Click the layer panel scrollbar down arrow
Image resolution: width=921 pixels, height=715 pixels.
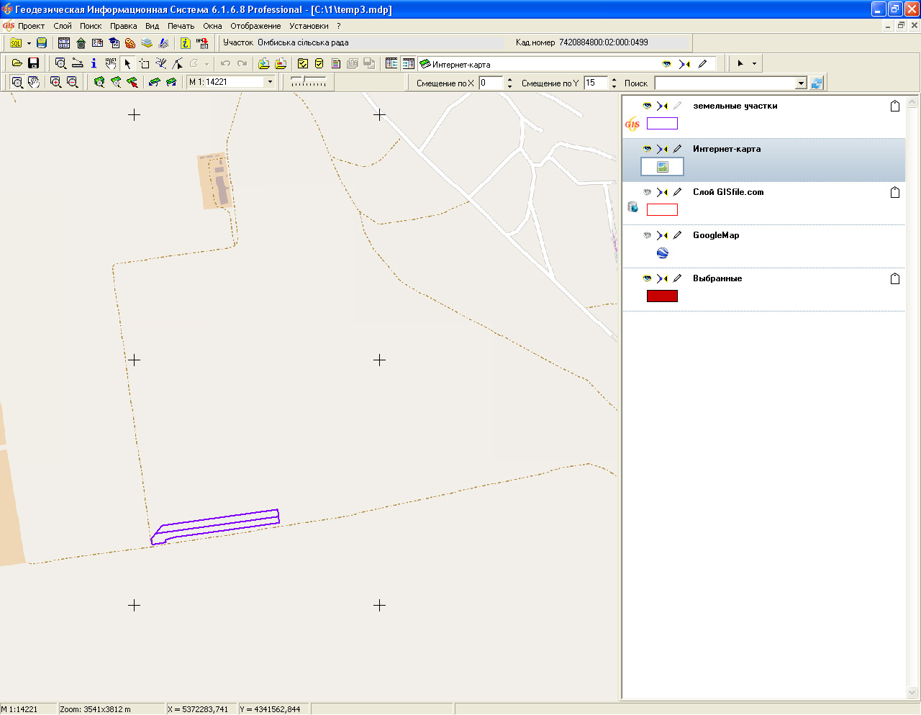tap(912, 693)
